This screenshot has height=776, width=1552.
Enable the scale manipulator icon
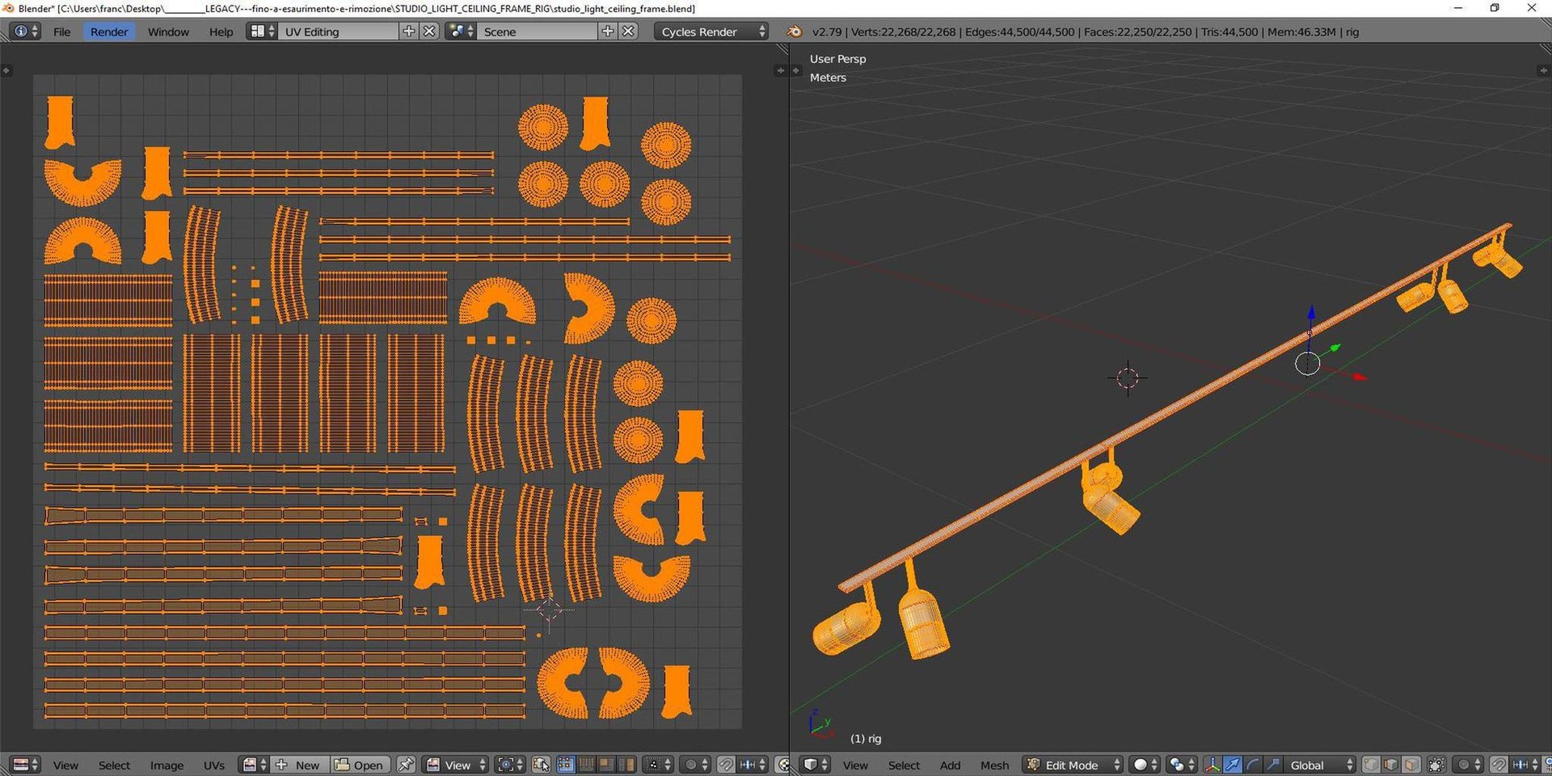pos(1273,765)
